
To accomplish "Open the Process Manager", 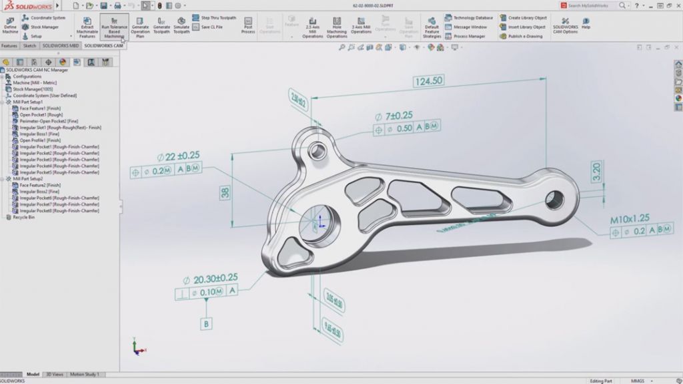I will pyautogui.click(x=471, y=35).
